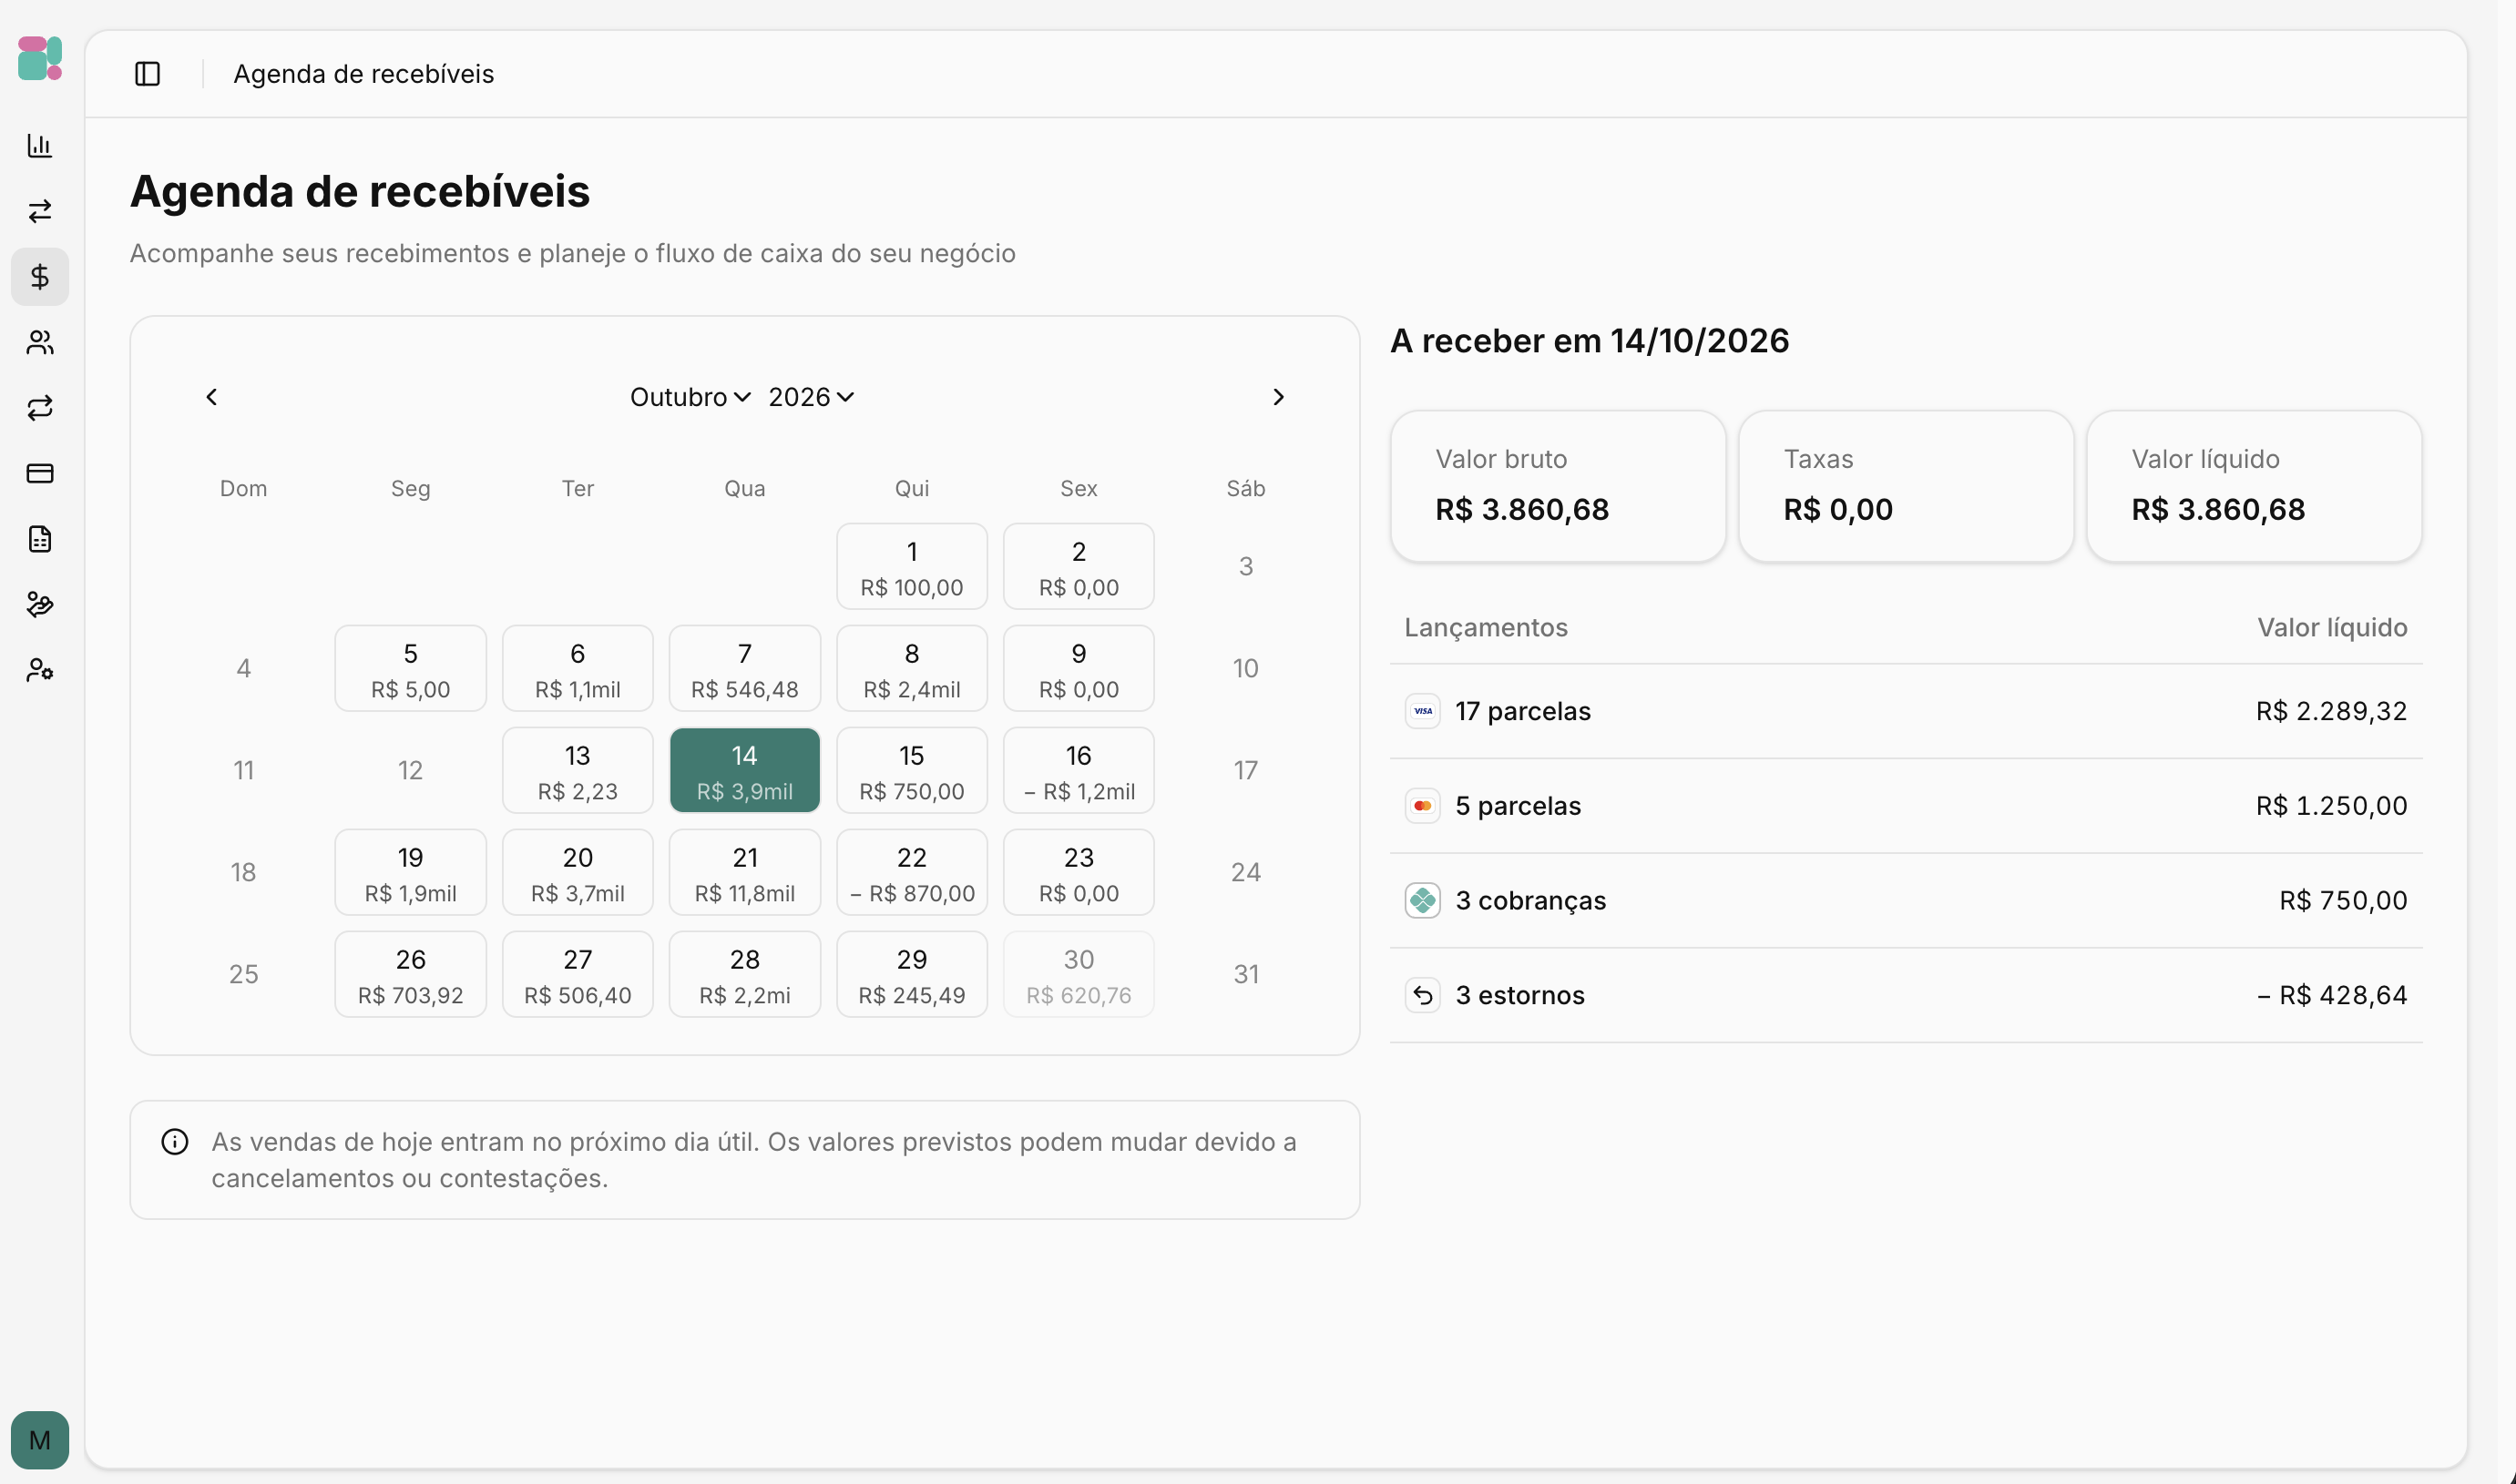Viewport: 2516px width, 1484px height.
Task: Select day 19 with R$ 1,9mil
Action: click(x=410, y=873)
